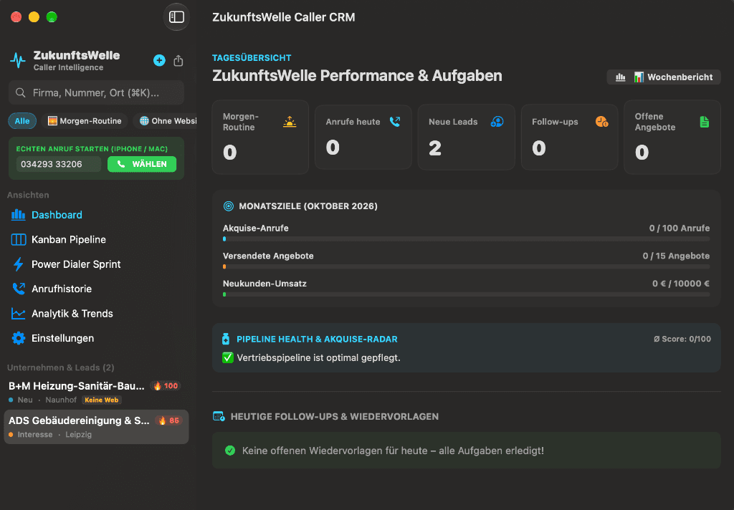Viewport: 734px width, 510px height.
Task: Click the blue plus add-lead icon
Action: 159,60
